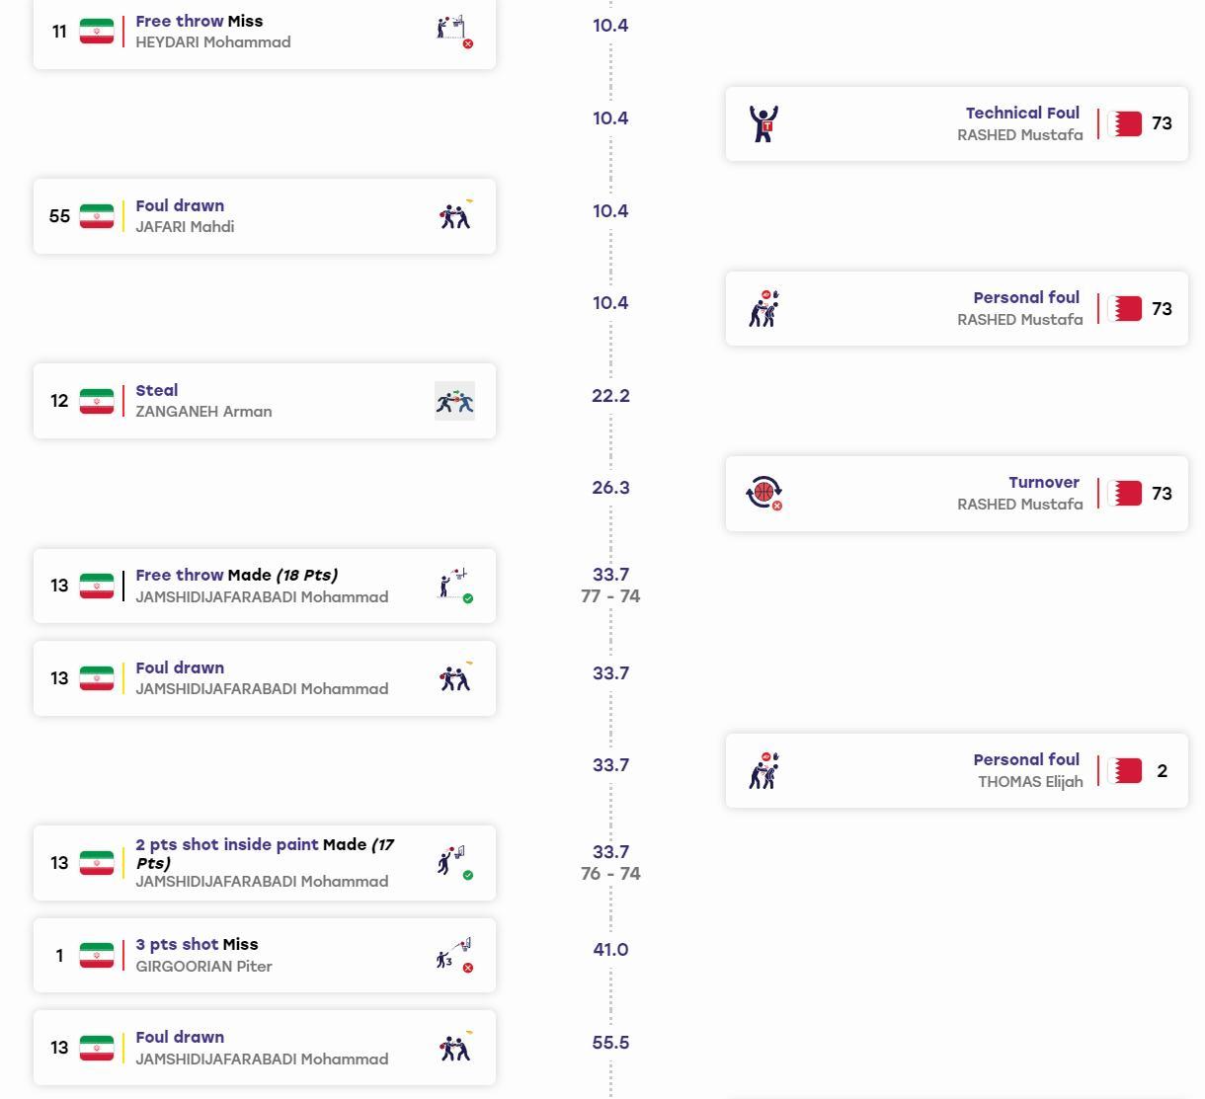Open the Turnover event card

pyautogui.click(x=957, y=494)
